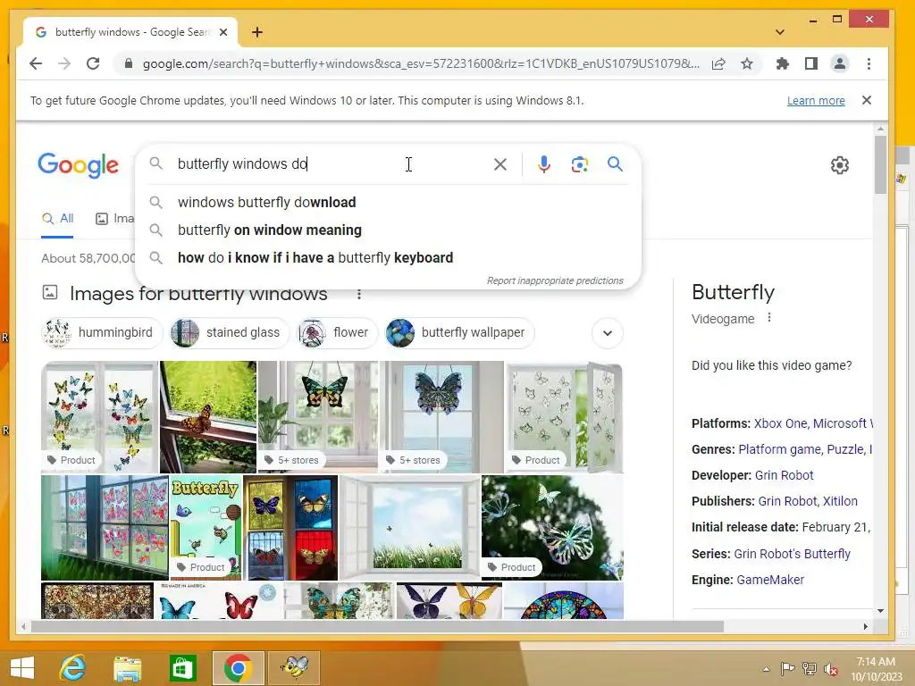Toggle the Chrome side panel icon
The height and width of the screenshot is (686, 915).
click(x=811, y=63)
